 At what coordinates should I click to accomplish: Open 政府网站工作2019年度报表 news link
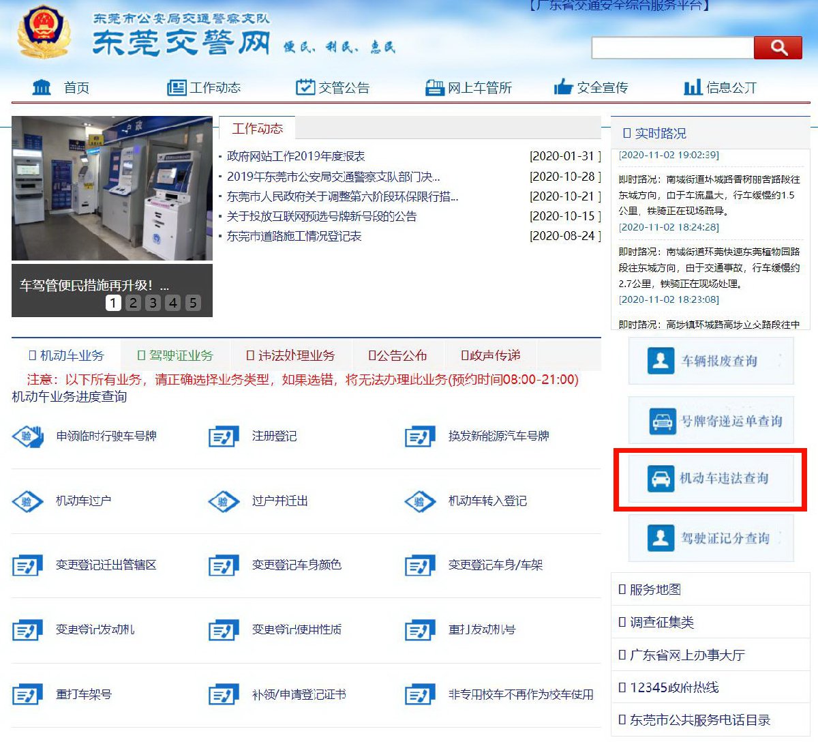coord(296,156)
